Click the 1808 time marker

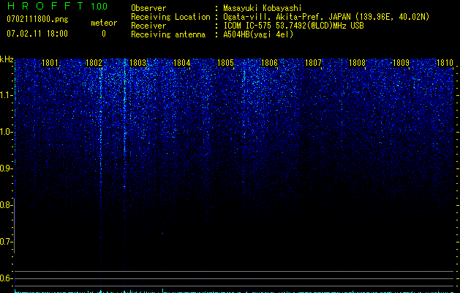(x=358, y=63)
